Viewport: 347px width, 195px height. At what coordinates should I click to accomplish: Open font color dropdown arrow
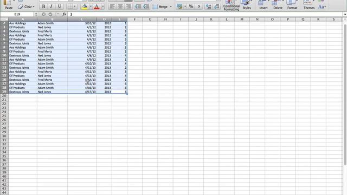(x=103, y=6)
